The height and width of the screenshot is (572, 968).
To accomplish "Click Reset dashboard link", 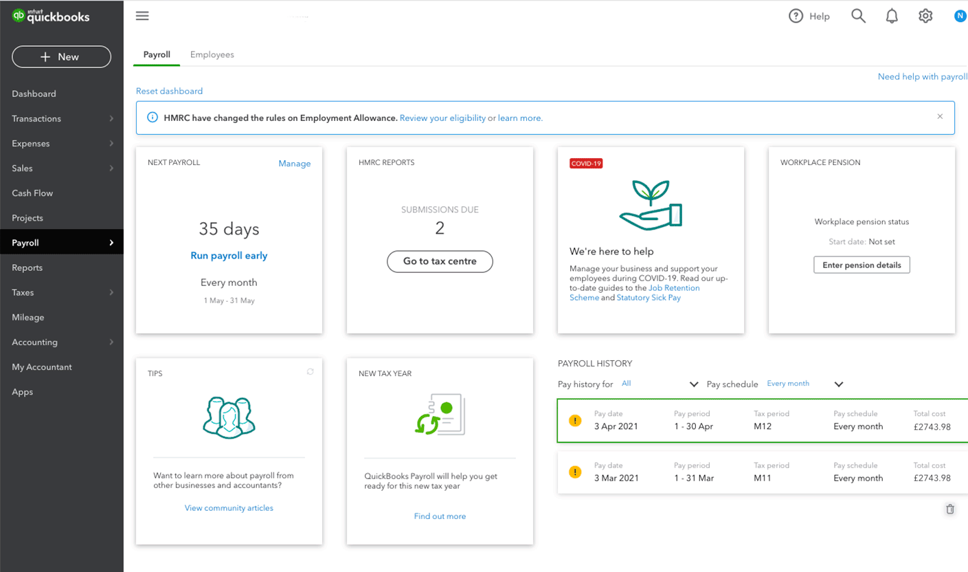I will [169, 91].
